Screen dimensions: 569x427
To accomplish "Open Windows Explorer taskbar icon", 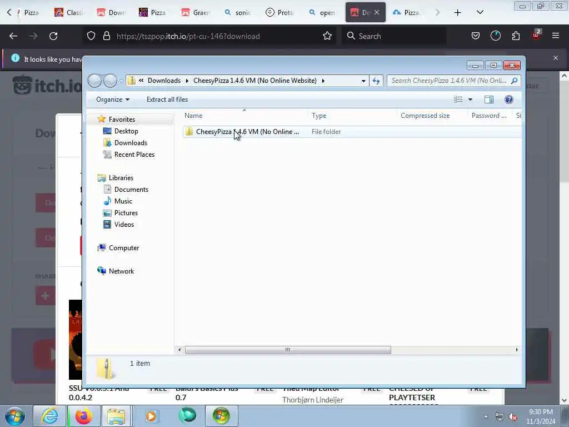I will tap(116, 416).
